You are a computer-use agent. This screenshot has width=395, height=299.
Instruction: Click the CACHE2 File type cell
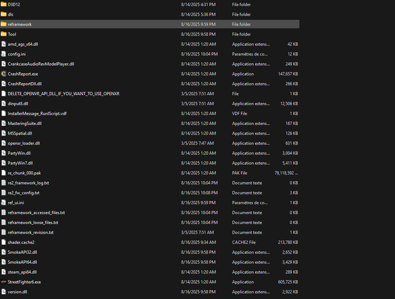[x=244, y=242]
